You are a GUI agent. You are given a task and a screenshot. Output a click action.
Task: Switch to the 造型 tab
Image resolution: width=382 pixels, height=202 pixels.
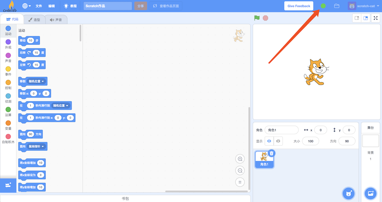tap(34, 19)
